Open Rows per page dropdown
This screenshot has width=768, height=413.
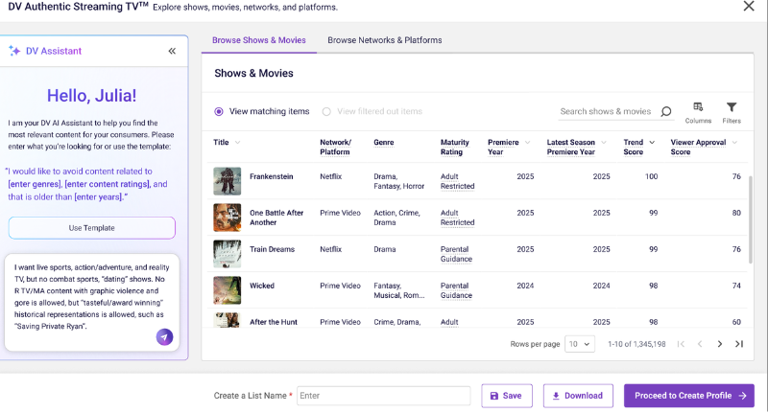tap(581, 344)
